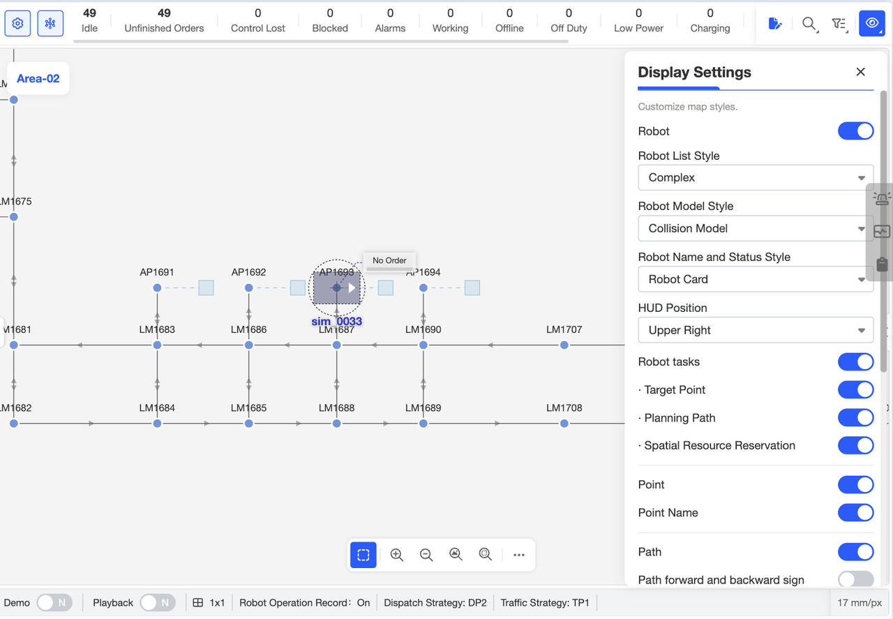The image size is (893, 619).
Task: Turn off the Point Name toggle
Action: coord(855,512)
